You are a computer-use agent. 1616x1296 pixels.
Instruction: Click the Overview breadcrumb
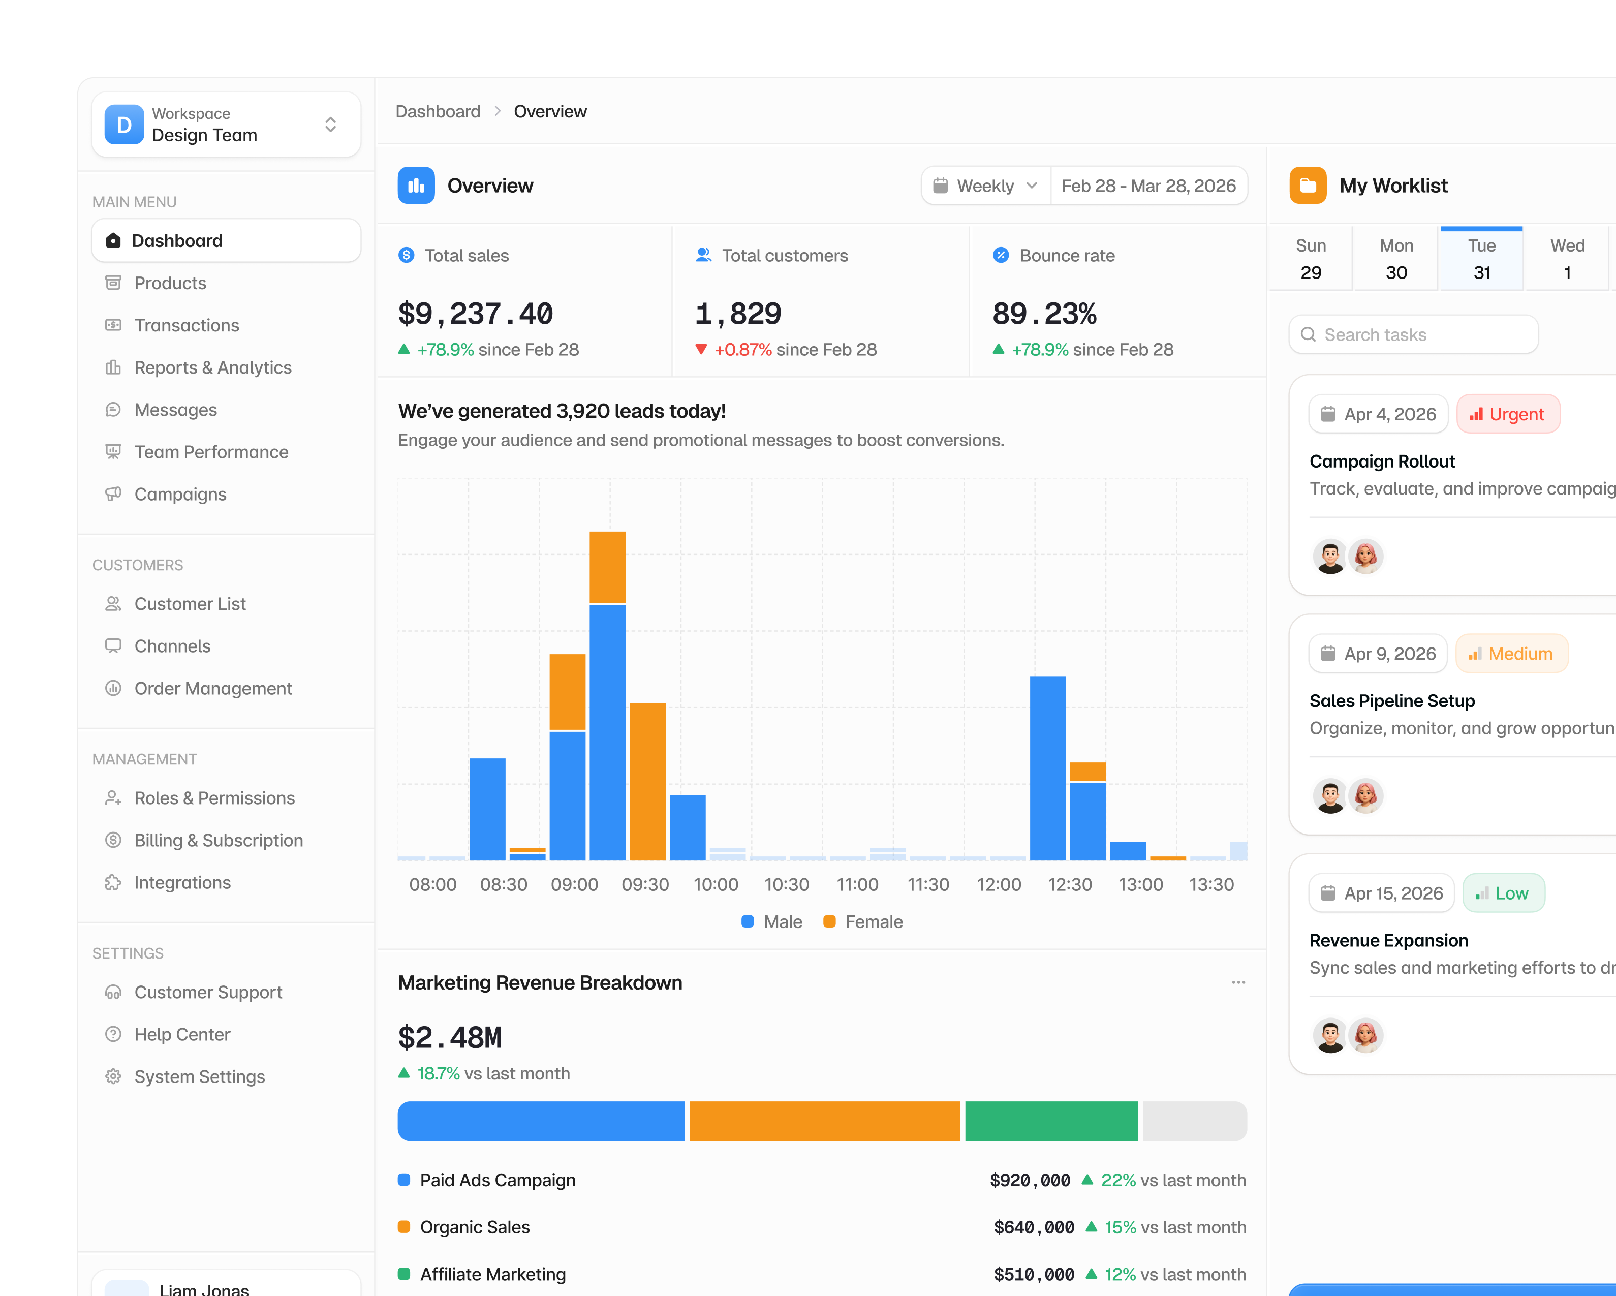coord(550,112)
